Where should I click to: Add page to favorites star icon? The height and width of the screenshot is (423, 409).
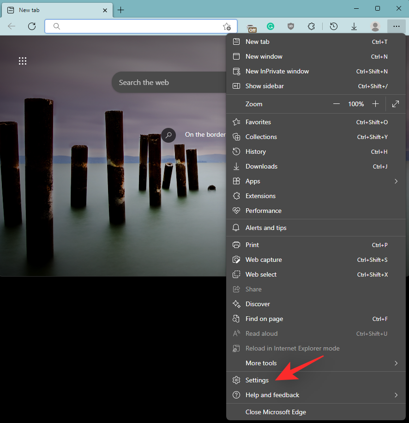click(x=227, y=26)
